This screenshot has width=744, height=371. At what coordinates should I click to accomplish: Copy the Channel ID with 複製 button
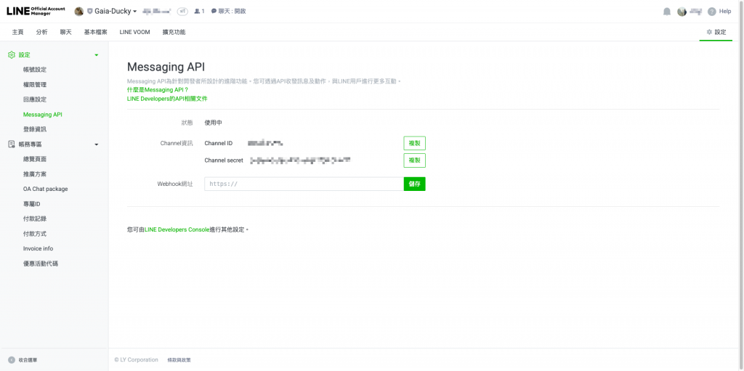pos(415,143)
